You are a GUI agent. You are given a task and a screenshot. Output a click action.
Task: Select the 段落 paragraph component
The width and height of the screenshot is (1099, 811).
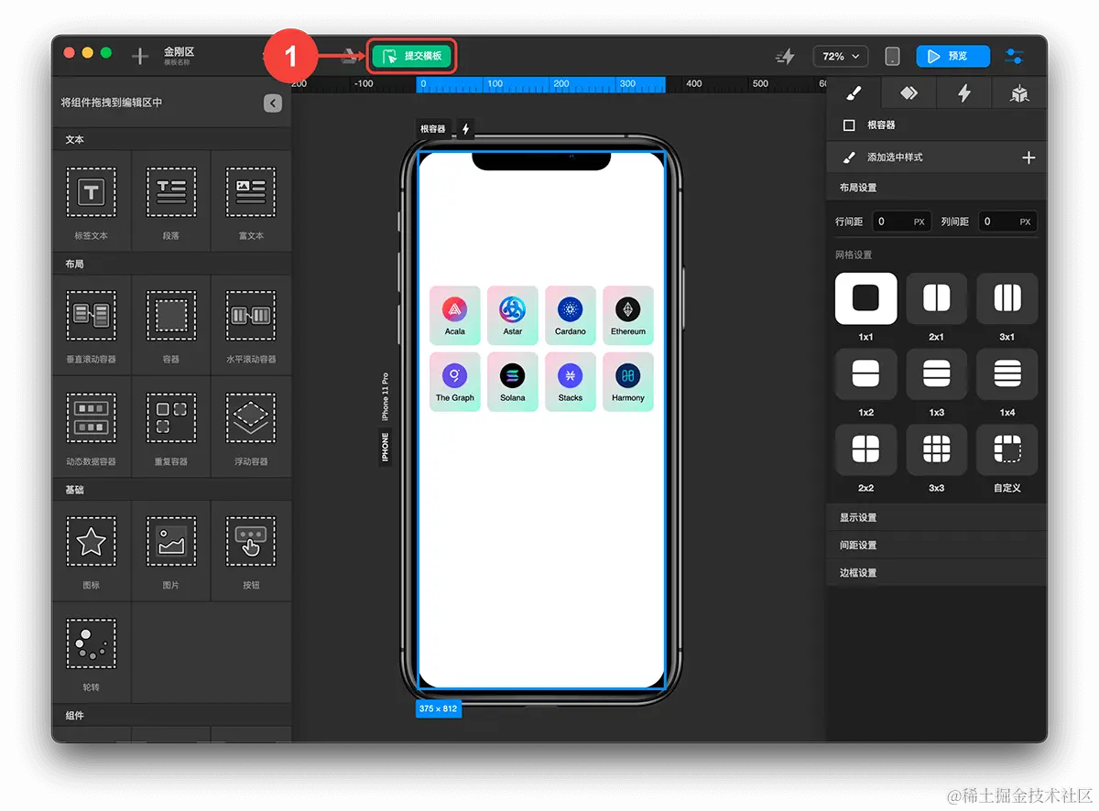pos(171,200)
